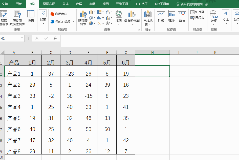Viewport: 239px width, 160px height.
Task: Open the 符号 symbols menu
Action: point(236,17)
